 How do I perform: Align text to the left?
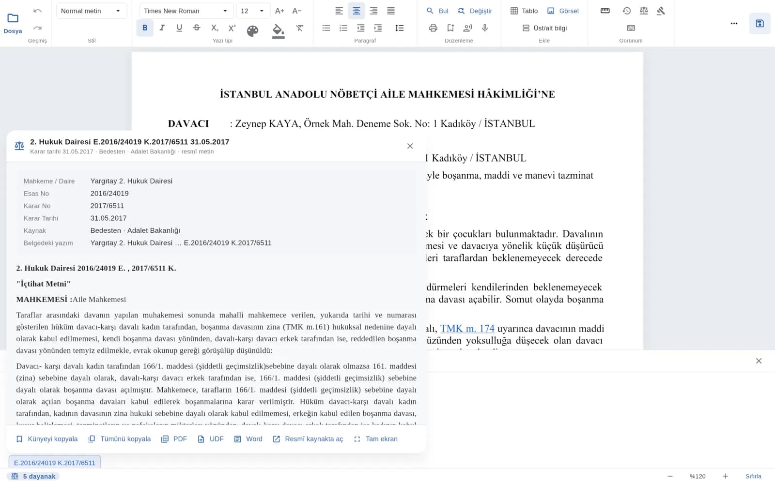(x=339, y=11)
